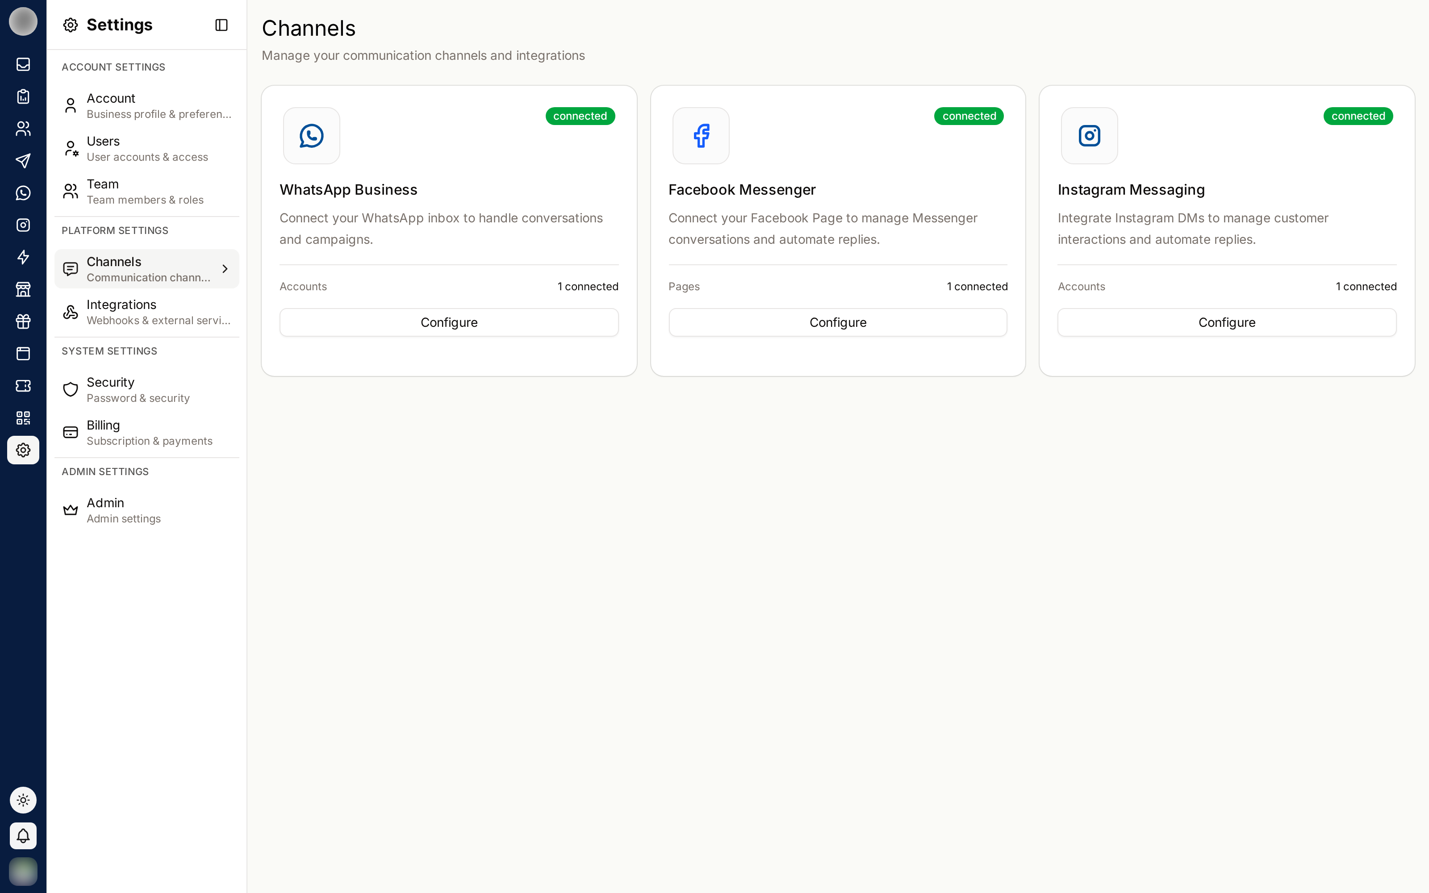Configure WhatsApp Business channel
Screen dimensions: 1429x893
(x=449, y=322)
